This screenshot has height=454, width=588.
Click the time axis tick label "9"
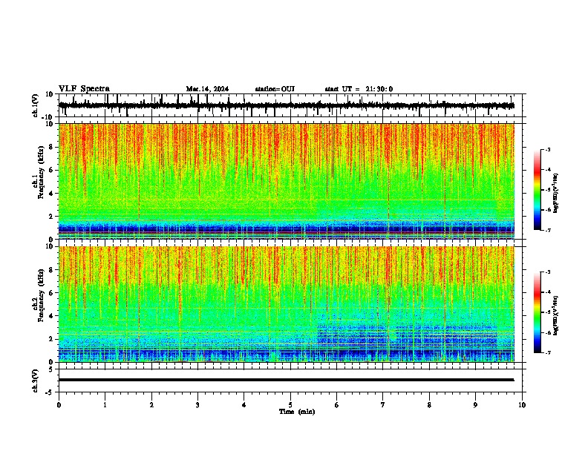coord(475,405)
